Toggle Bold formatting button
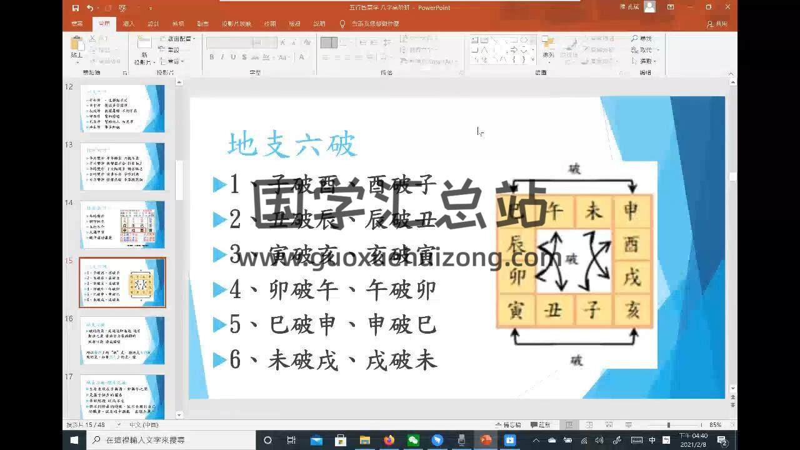This screenshot has width=800, height=450. [212, 57]
